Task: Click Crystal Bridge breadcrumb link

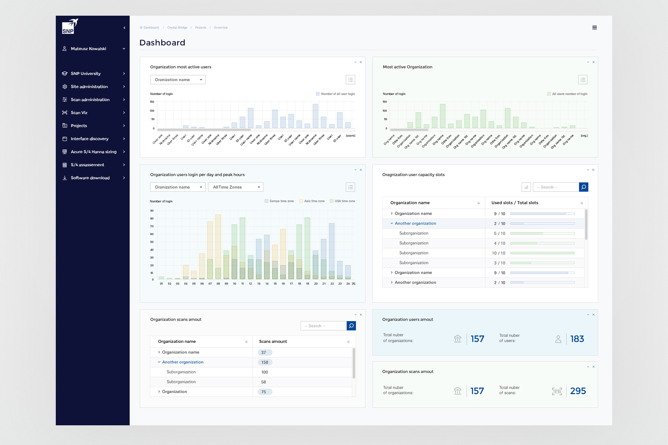Action: coord(177,28)
